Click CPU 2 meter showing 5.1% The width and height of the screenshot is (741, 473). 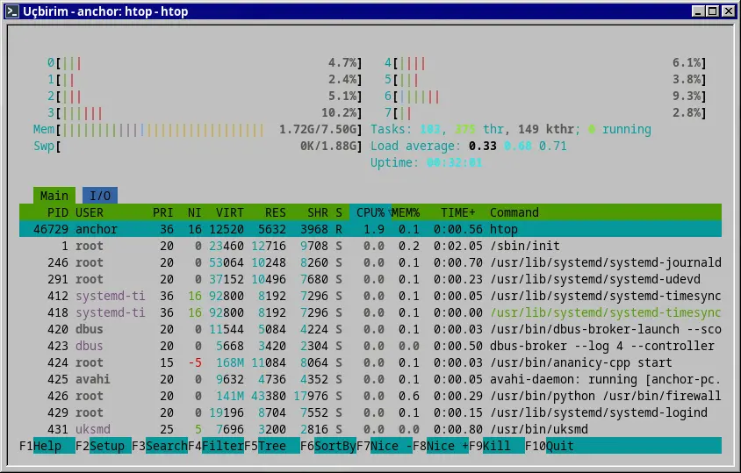tap(205, 97)
